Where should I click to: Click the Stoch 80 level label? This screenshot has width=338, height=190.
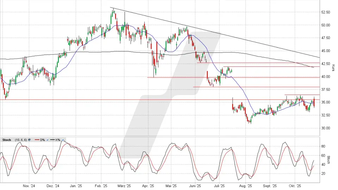[323, 146]
